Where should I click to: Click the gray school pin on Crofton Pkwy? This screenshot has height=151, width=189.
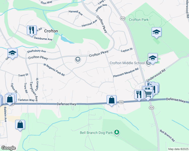click(x=78, y=59)
